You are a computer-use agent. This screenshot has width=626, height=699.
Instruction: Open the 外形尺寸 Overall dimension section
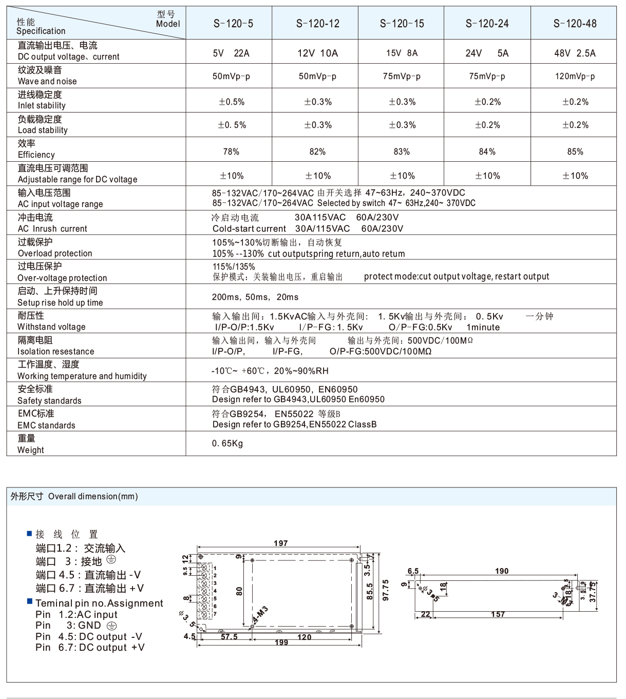tap(72, 497)
